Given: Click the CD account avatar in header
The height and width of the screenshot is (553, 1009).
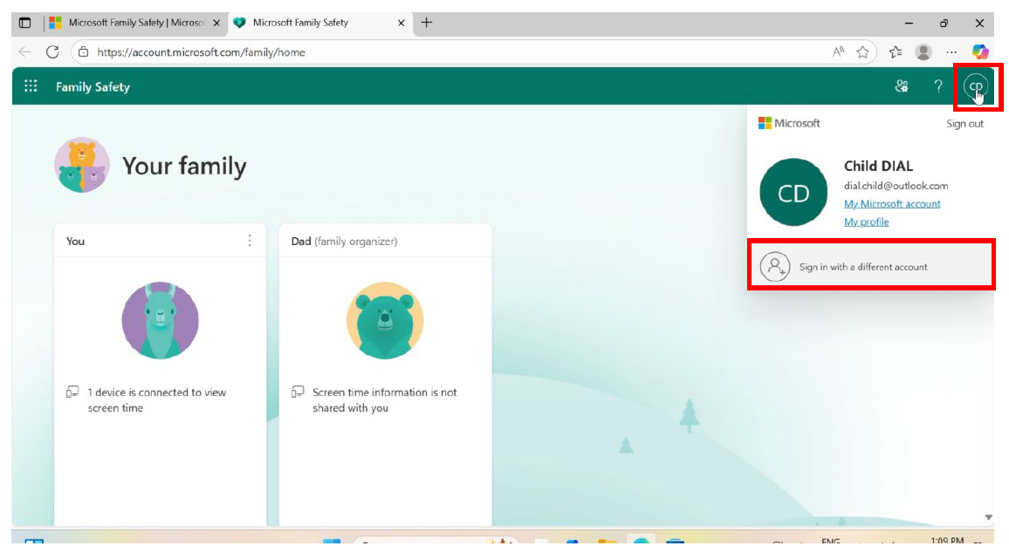Looking at the screenshot, I should tap(975, 86).
